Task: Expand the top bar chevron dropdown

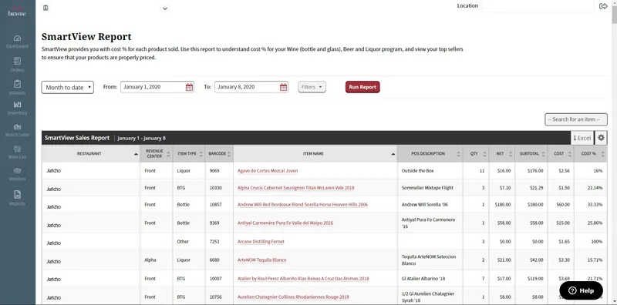Action: (x=165, y=8)
